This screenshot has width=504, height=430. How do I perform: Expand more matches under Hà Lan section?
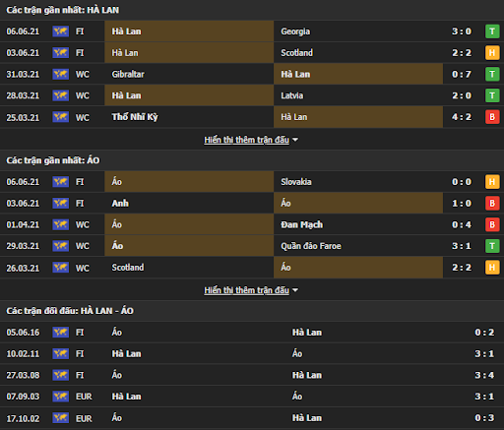coord(246,140)
